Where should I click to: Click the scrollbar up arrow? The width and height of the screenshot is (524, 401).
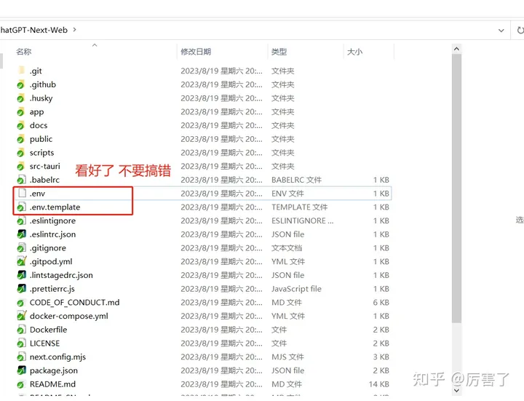click(x=456, y=49)
